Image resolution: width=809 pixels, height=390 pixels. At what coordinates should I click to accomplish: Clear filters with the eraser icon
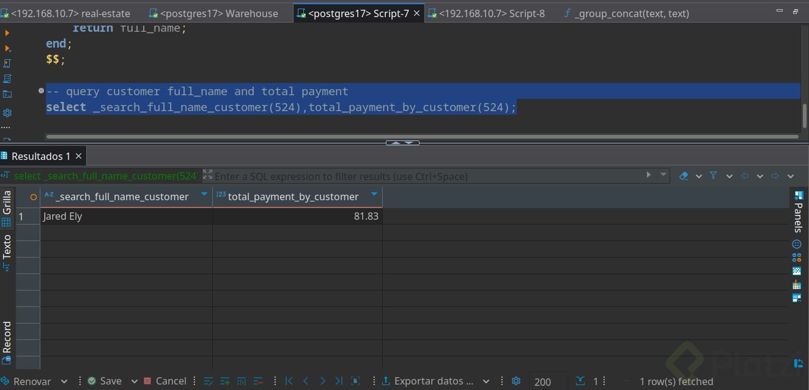tap(684, 176)
